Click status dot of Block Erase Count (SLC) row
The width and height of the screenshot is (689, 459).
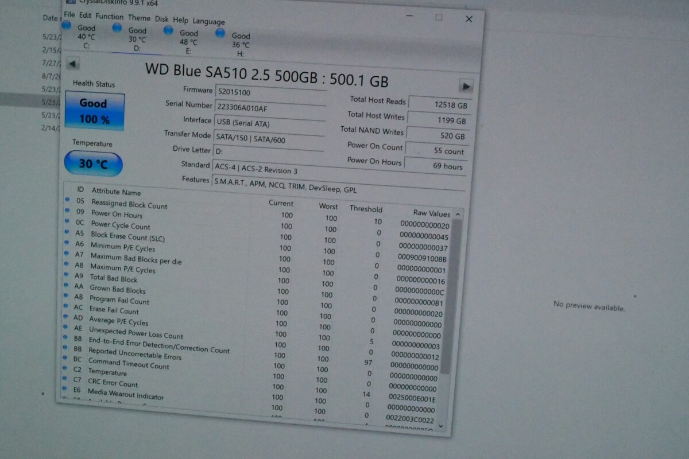66,232
